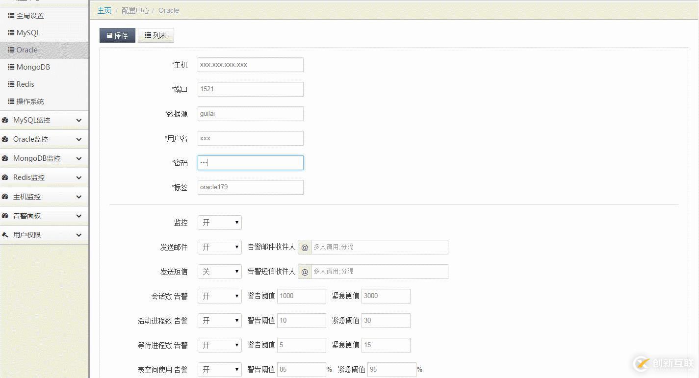Click the dashboard icon beside MySQL监控
This screenshot has height=378, width=699.
(5, 120)
